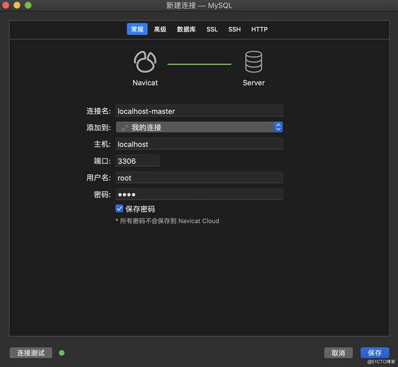Click the 端口 field showing 3306
Screen dimensions: 398x367
coord(138,161)
